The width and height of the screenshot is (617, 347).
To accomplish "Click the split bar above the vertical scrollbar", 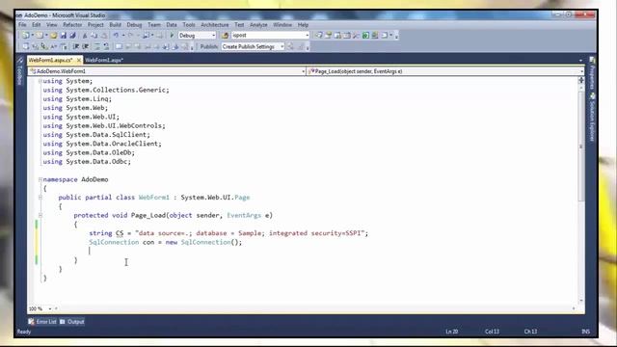I will point(581,80).
